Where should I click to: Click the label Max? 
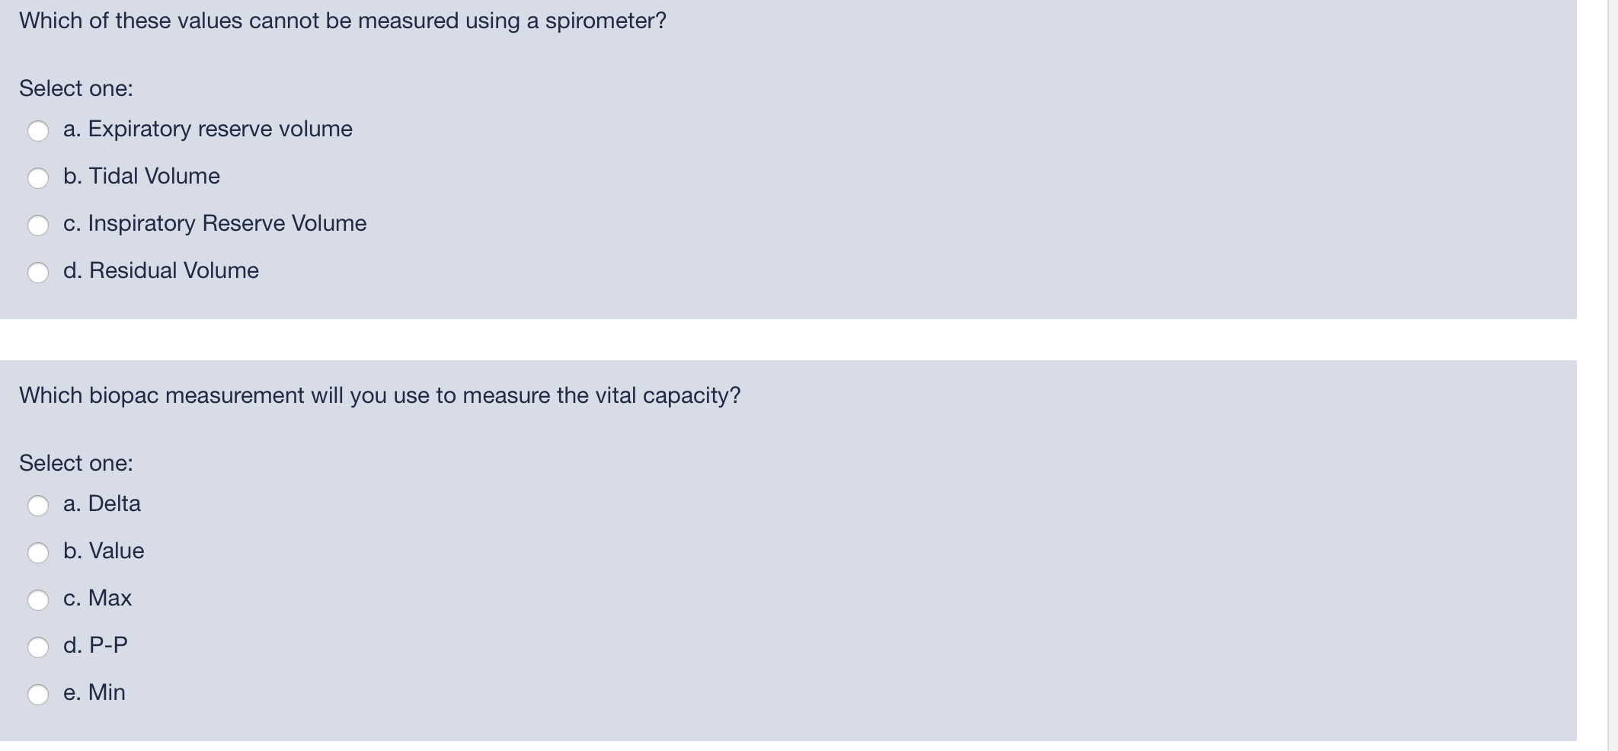[x=98, y=599]
